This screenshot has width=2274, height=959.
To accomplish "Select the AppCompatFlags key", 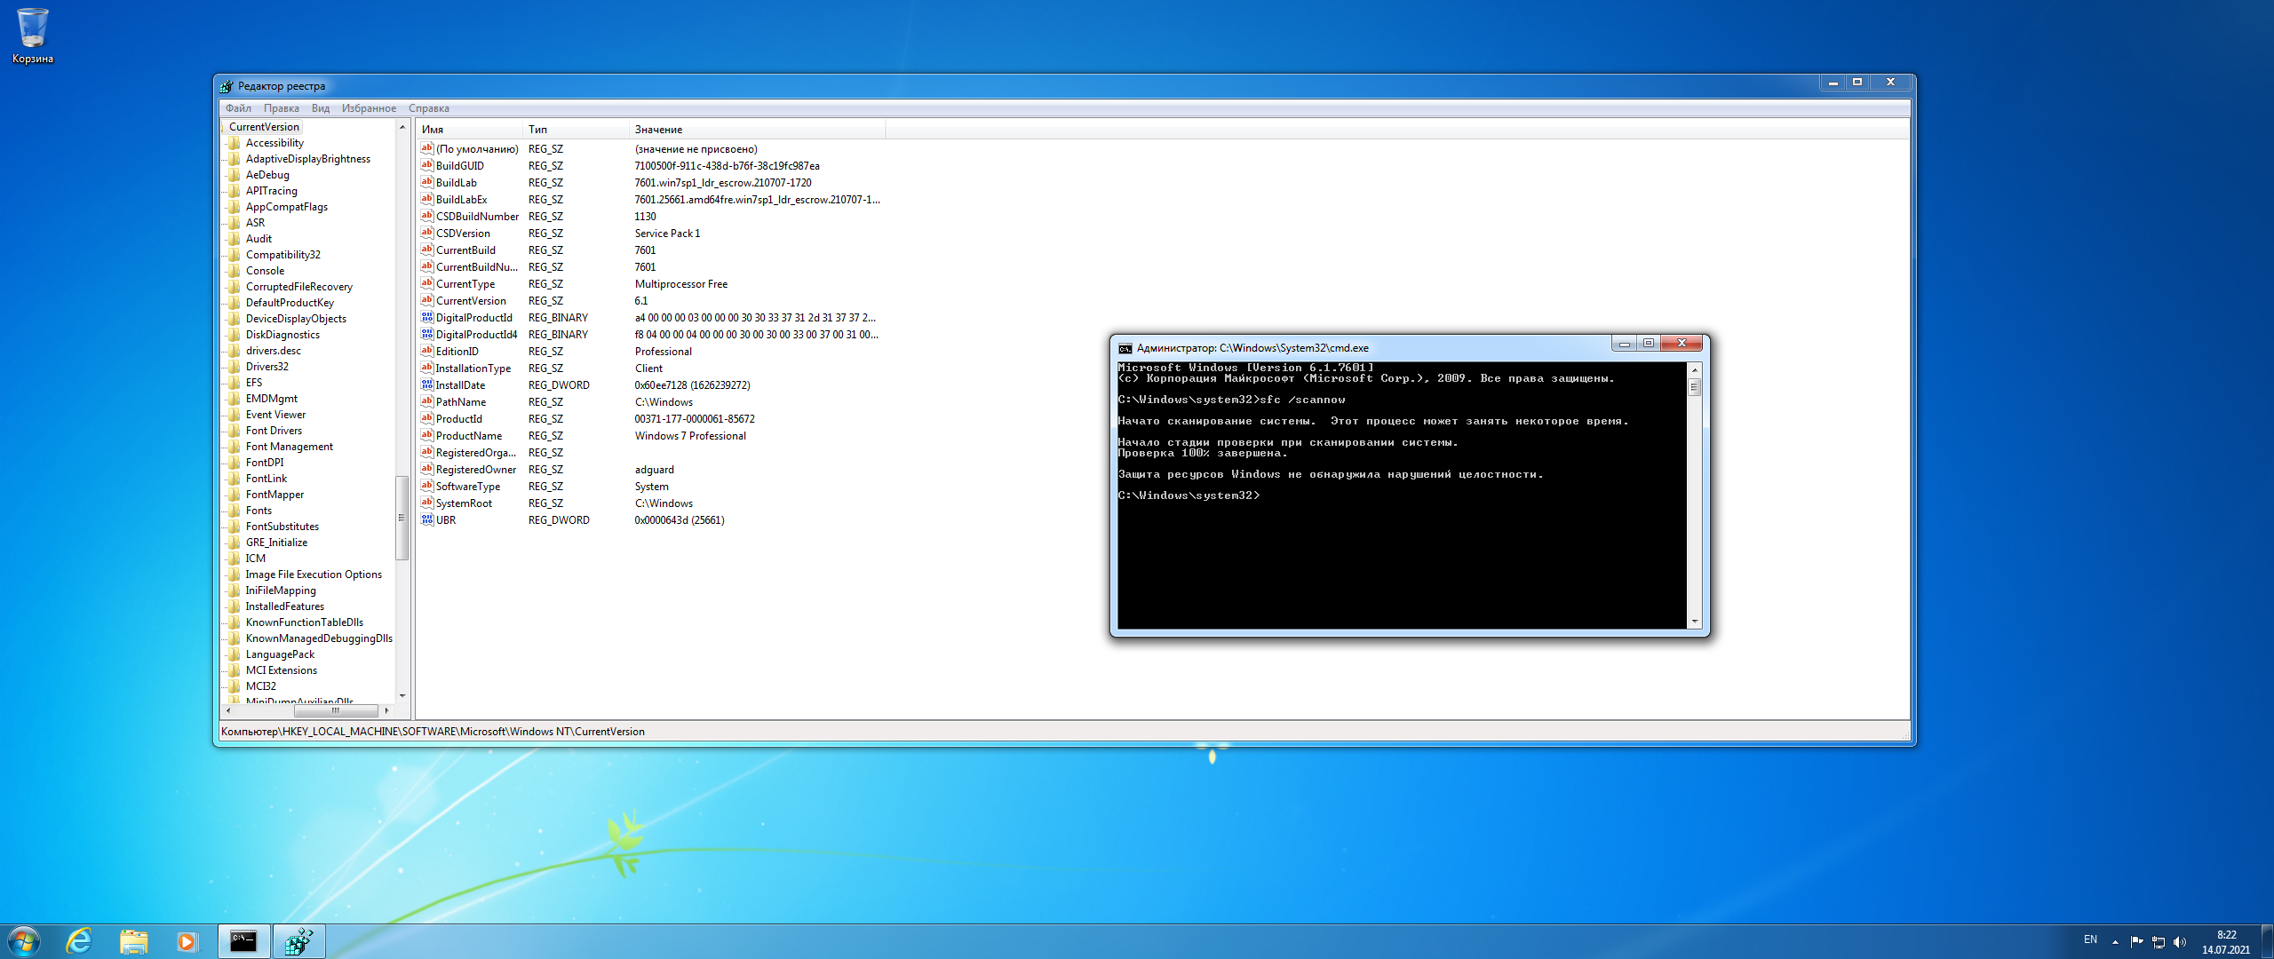I will [286, 207].
